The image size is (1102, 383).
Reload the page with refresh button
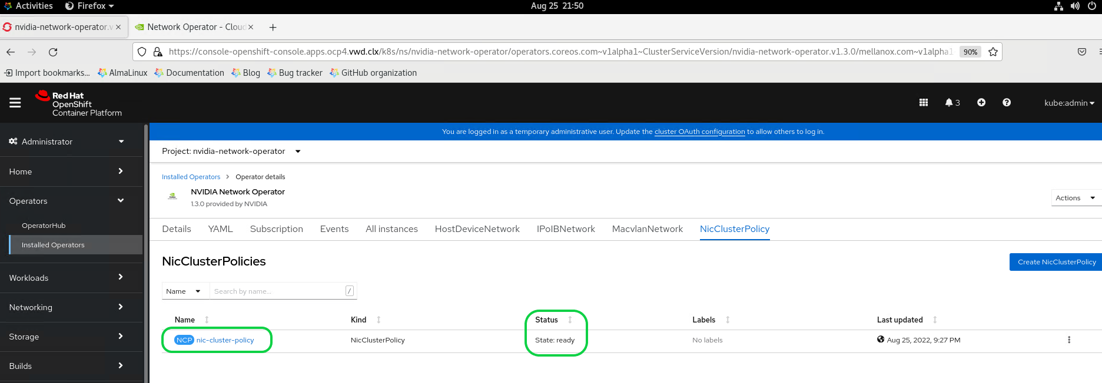[53, 52]
